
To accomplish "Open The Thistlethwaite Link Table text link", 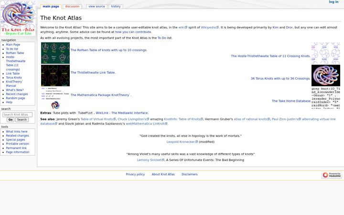I will coord(93,73).
